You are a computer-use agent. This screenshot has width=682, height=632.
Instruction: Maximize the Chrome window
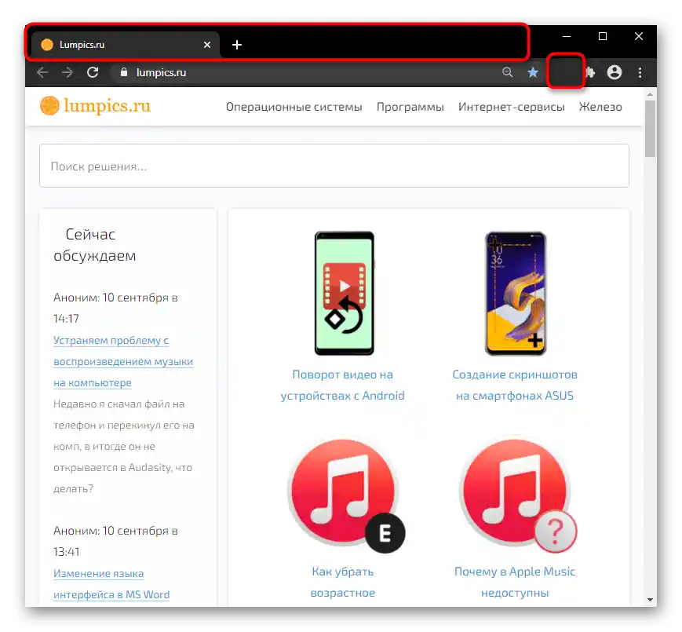(603, 37)
